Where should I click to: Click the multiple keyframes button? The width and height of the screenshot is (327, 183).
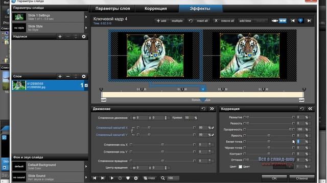pyautogui.click(x=177, y=21)
